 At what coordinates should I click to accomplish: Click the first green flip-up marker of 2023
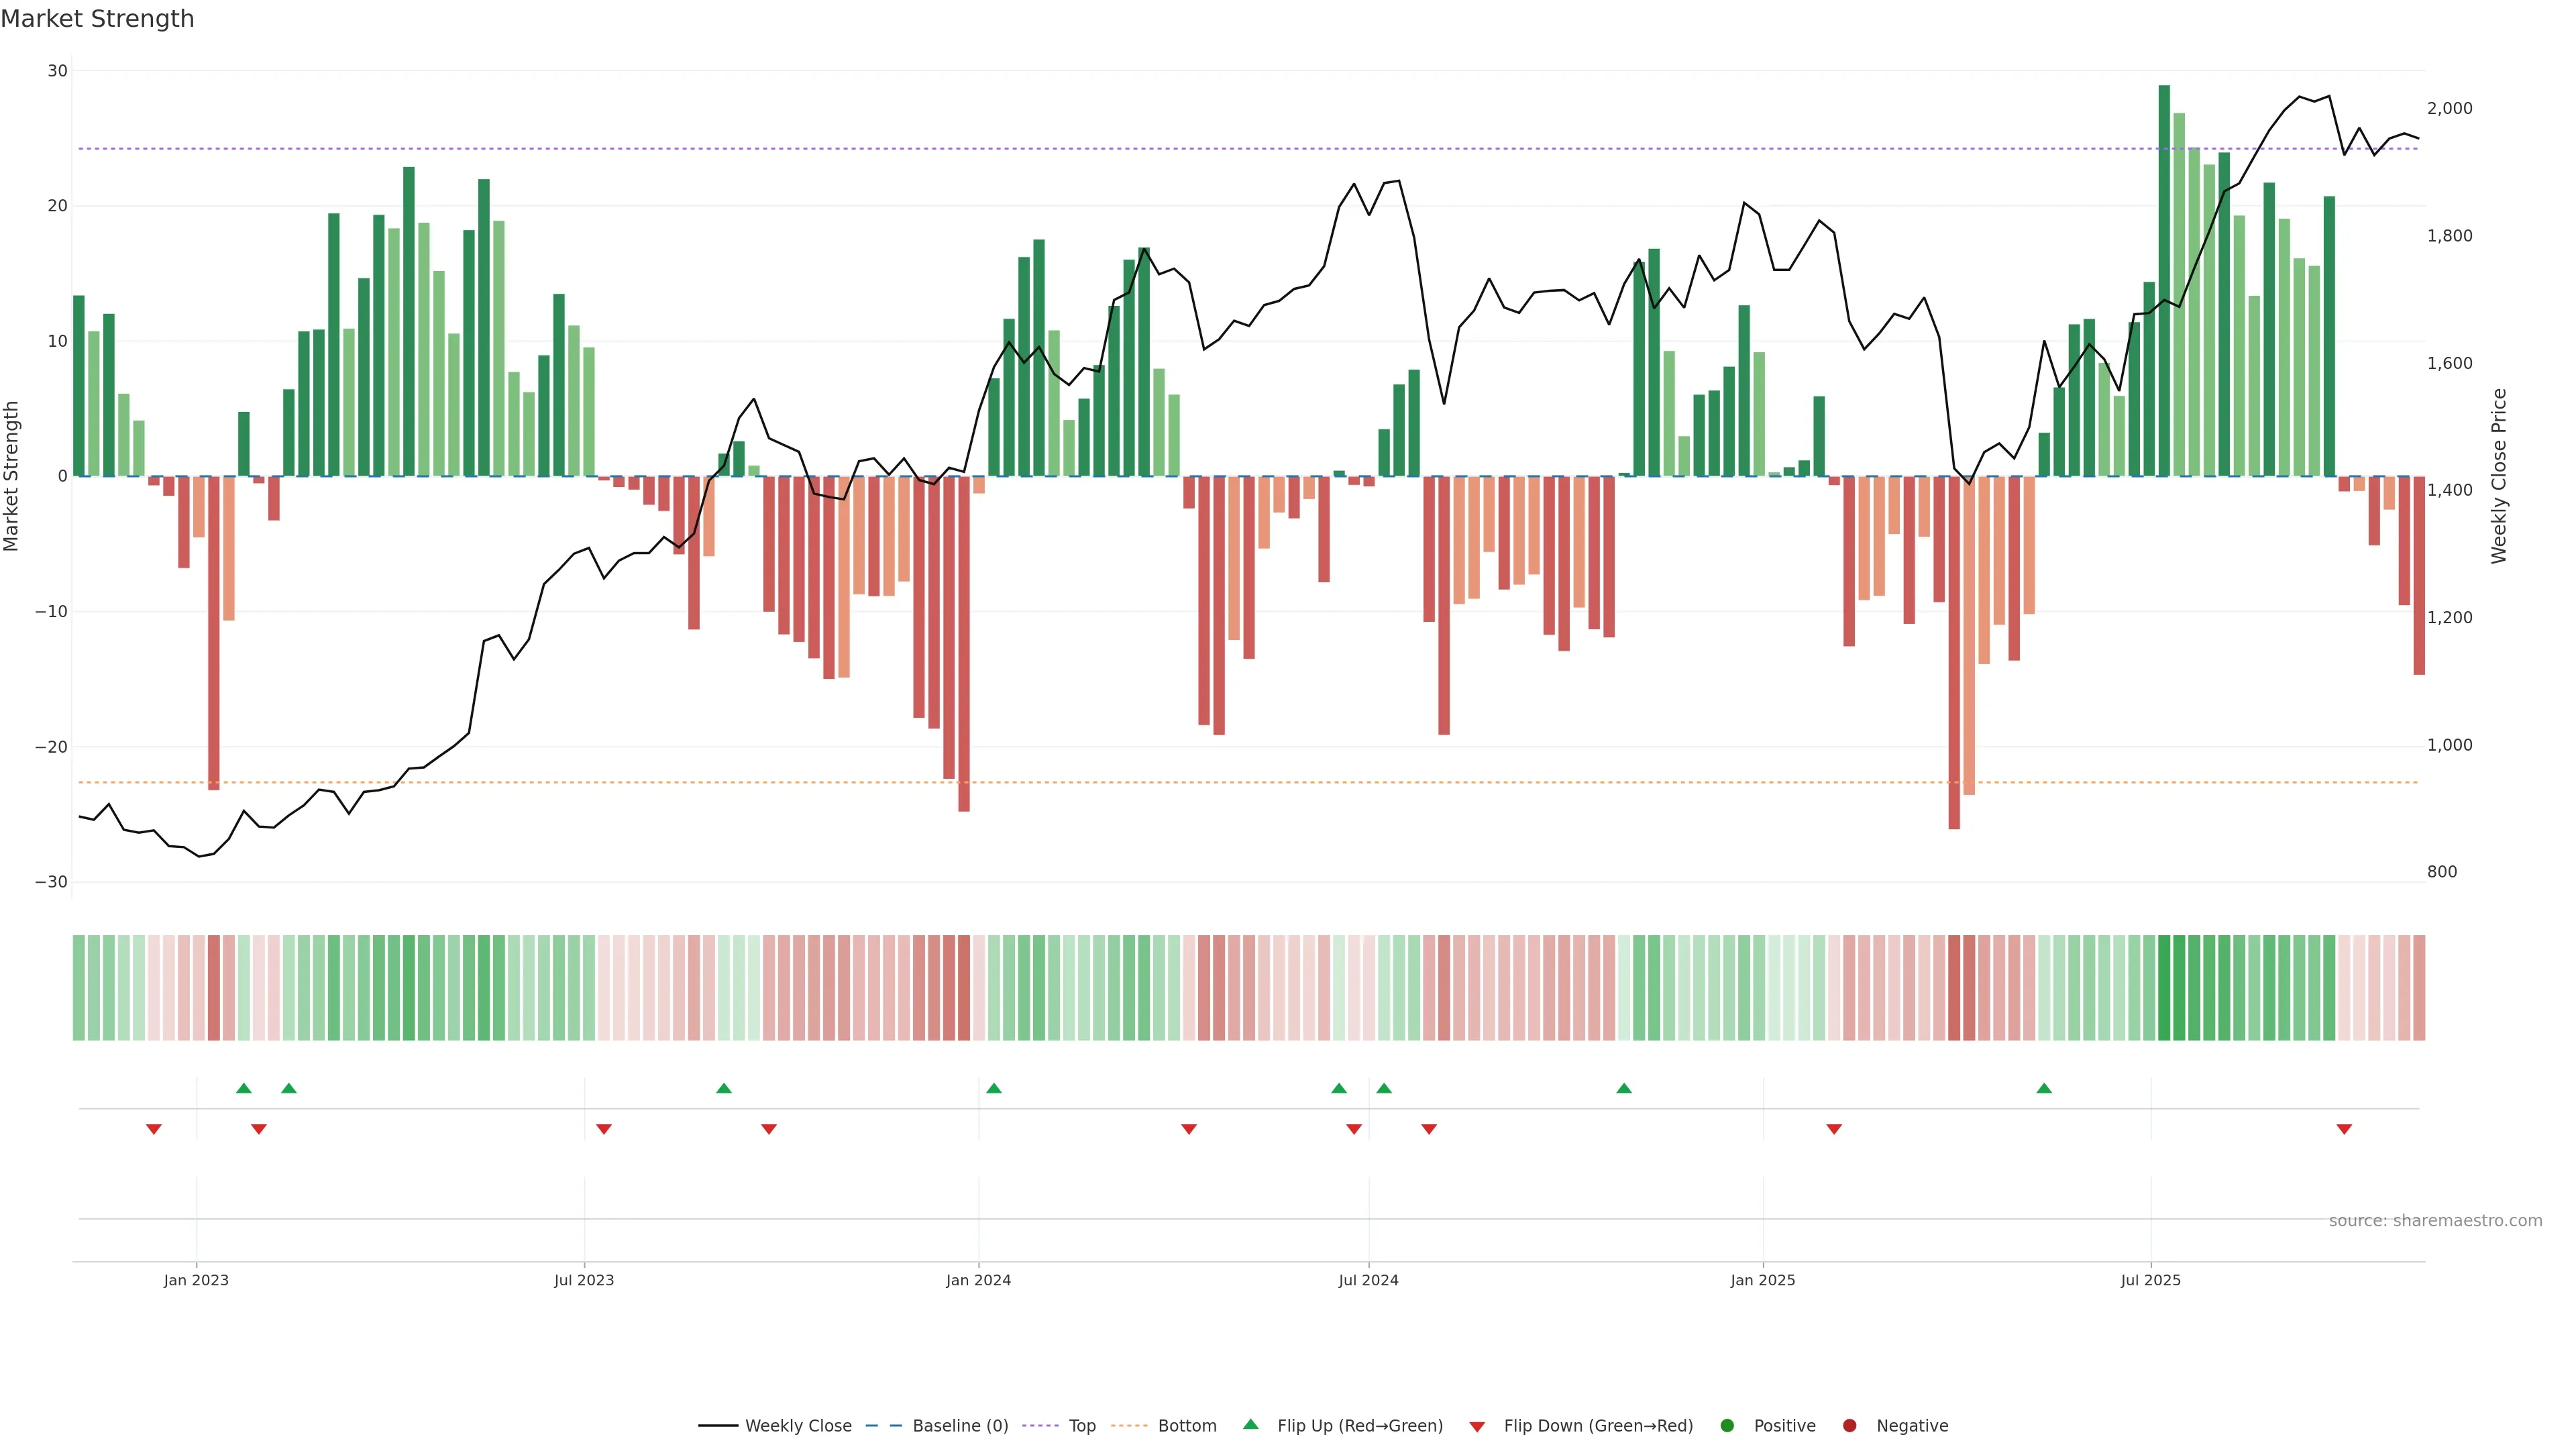tap(244, 1088)
